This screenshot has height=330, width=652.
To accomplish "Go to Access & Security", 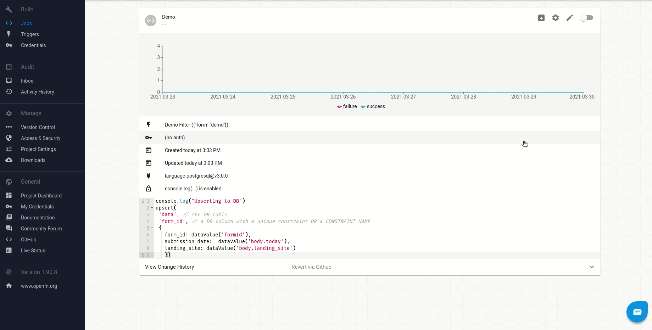I will coord(41,138).
